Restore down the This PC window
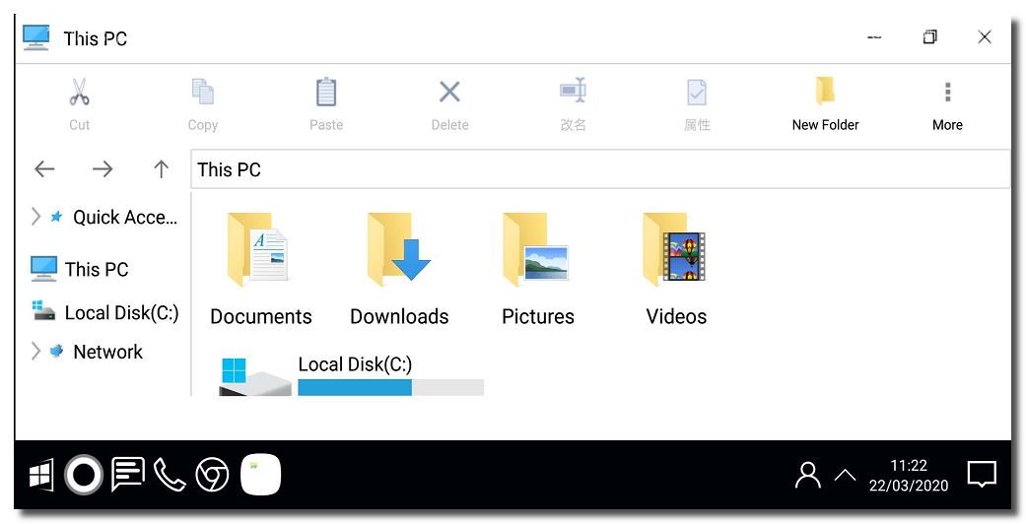 (929, 37)
